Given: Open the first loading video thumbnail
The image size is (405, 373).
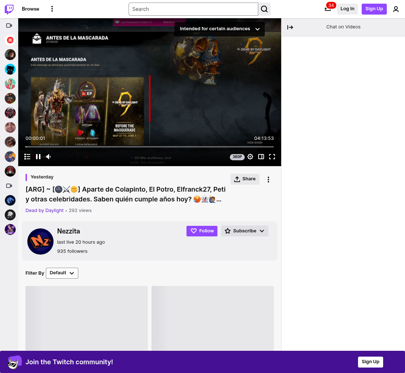Looking at the screenshot, I should [87, 318].
